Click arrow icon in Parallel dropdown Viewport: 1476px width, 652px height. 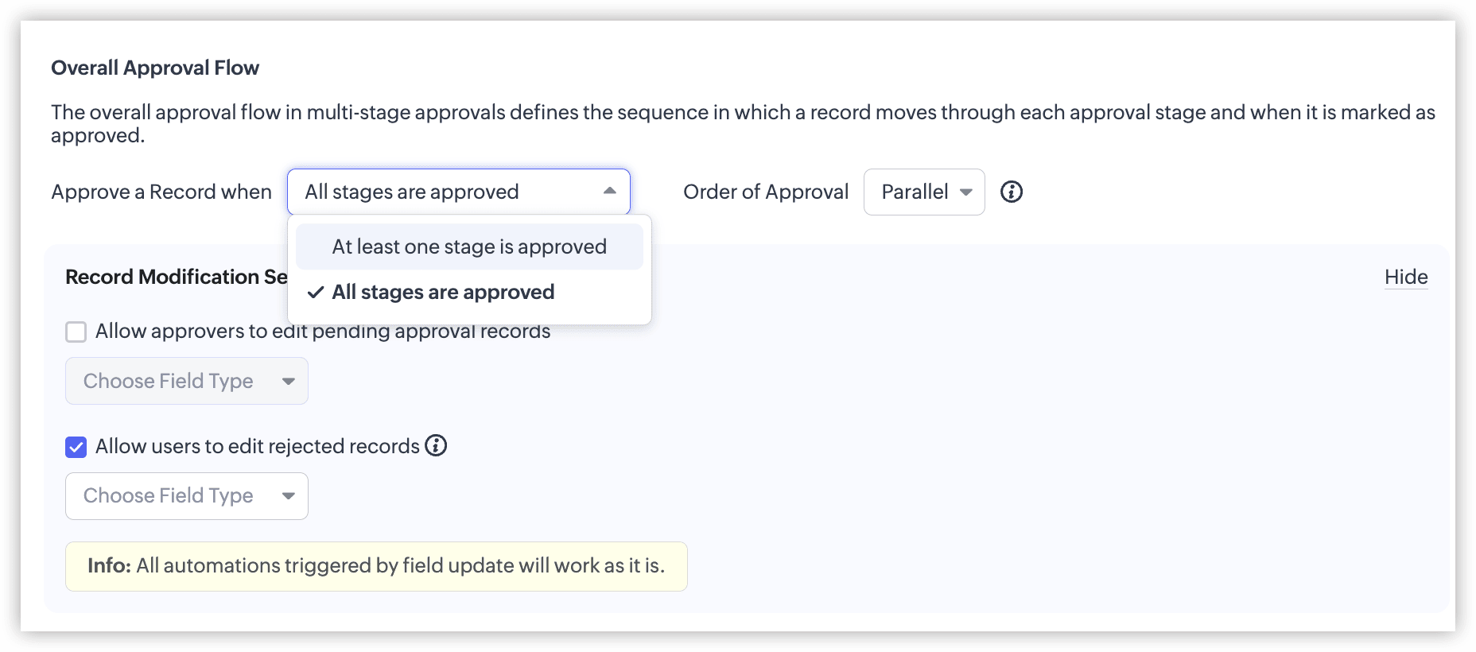pos(966,192)
